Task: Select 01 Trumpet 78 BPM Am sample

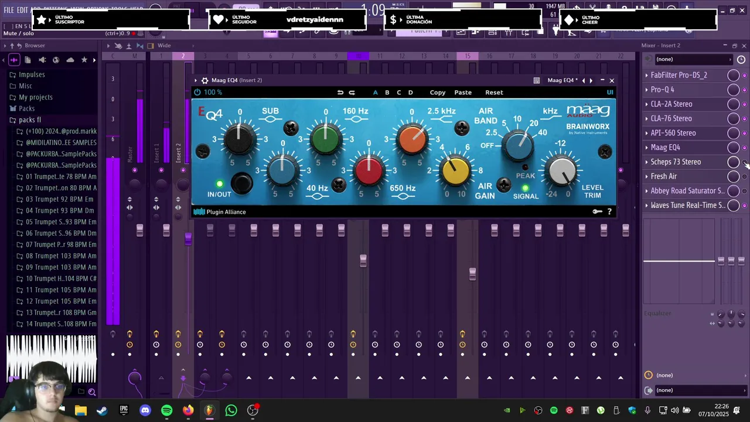Action: [x=57, y=176]
